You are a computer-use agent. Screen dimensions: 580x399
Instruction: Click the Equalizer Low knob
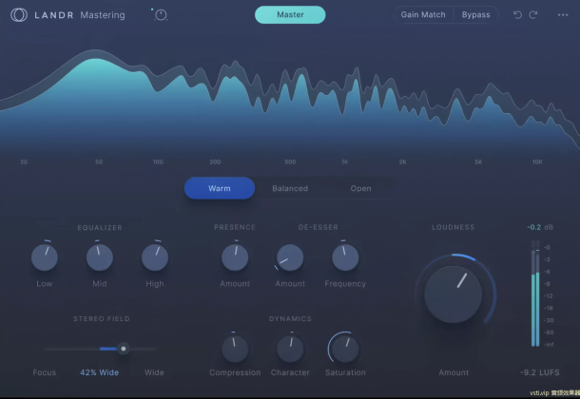45,257
